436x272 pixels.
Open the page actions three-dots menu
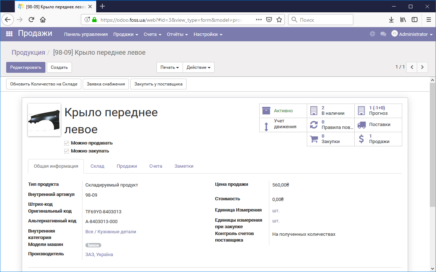click(x=259, y=20)
